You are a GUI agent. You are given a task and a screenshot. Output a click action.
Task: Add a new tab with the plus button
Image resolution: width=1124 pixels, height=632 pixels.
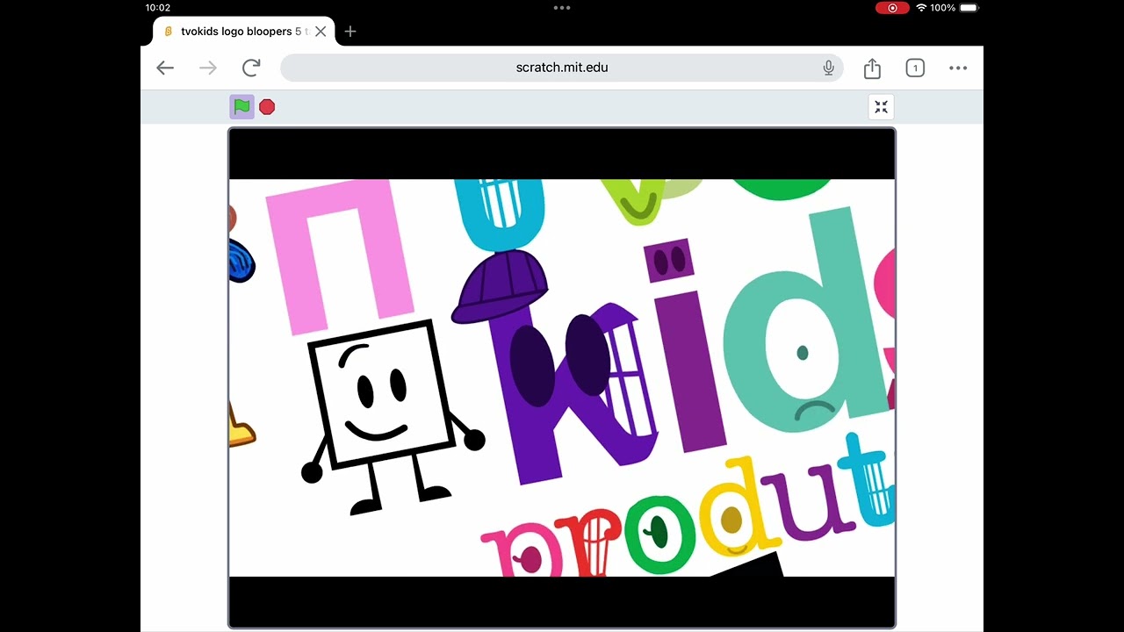click(350, 32)
